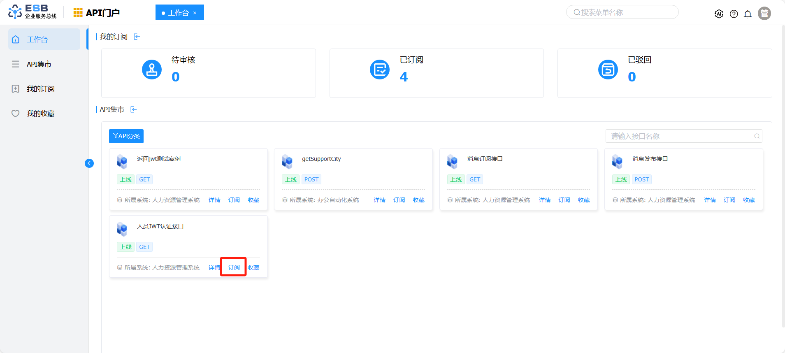The width and height of the screenshot is (785, 353).
Task: Open the help question mark icon
Action: [734, 14]
